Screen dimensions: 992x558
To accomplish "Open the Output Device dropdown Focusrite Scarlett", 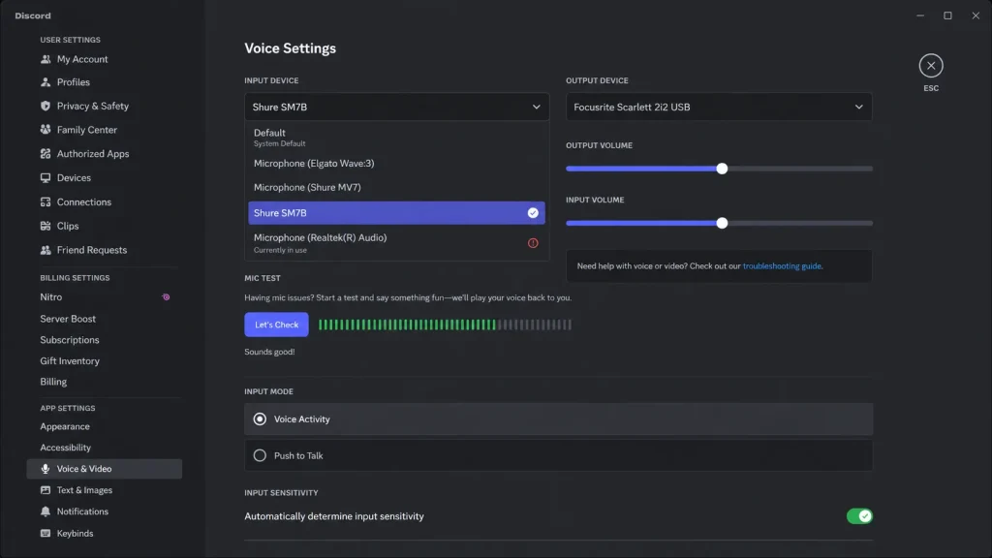I will [x=719, y=107].
